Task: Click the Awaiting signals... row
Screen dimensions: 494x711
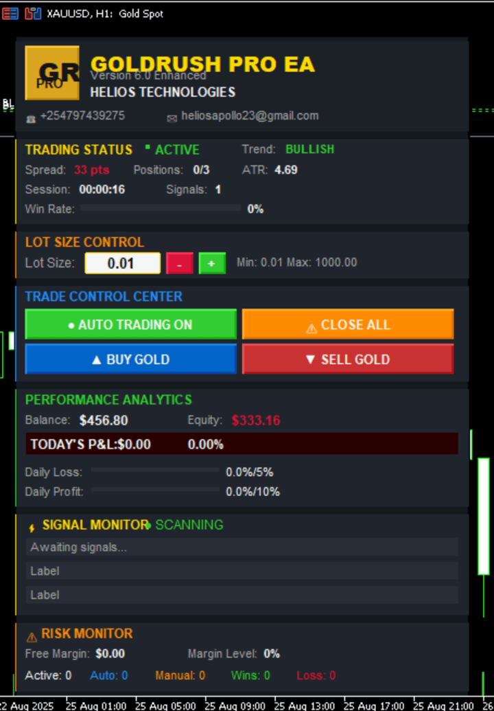Action: (242, 548)
